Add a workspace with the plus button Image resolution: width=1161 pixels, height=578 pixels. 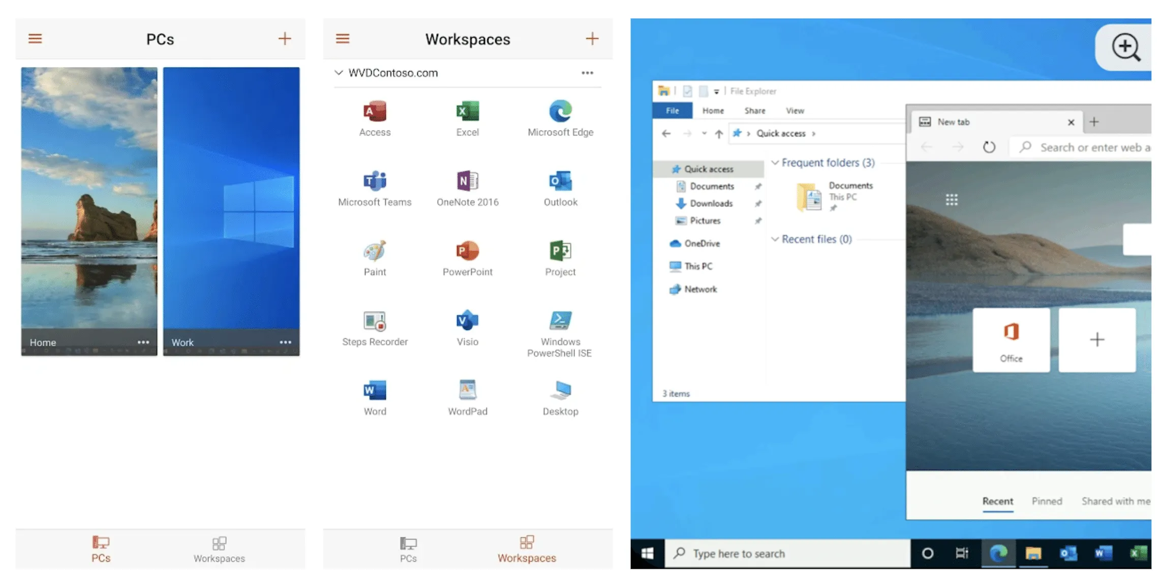(x=592, y=39)
